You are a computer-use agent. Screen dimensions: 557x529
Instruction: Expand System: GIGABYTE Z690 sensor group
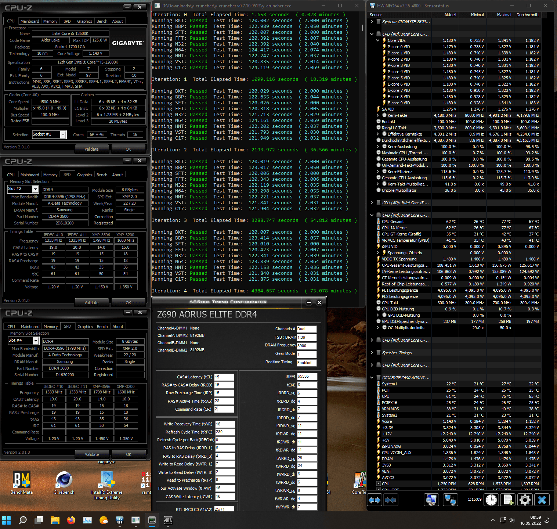pos(372,22)
